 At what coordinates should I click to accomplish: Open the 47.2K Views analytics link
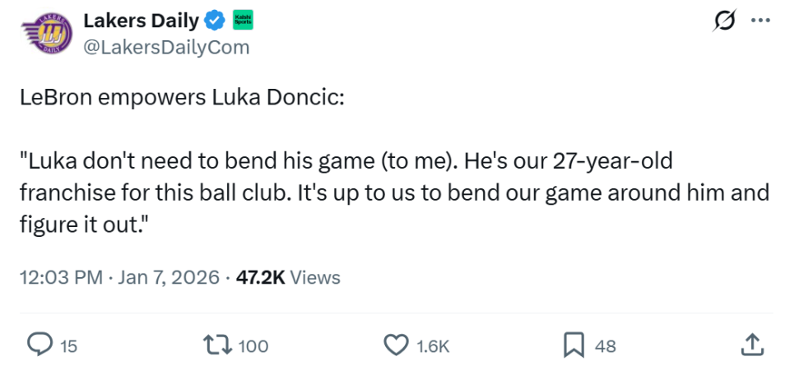tap(288, 278)
